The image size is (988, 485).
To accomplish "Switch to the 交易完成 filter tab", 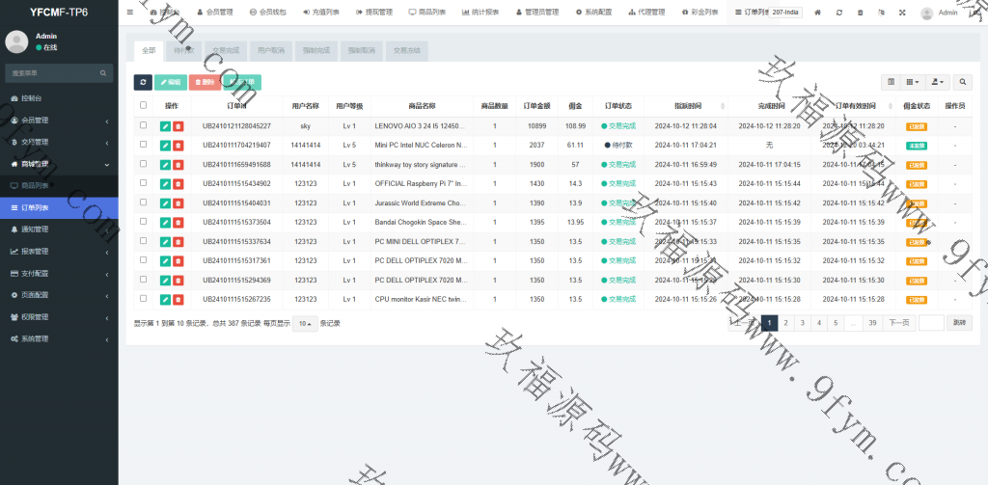I will click(227, 49).
